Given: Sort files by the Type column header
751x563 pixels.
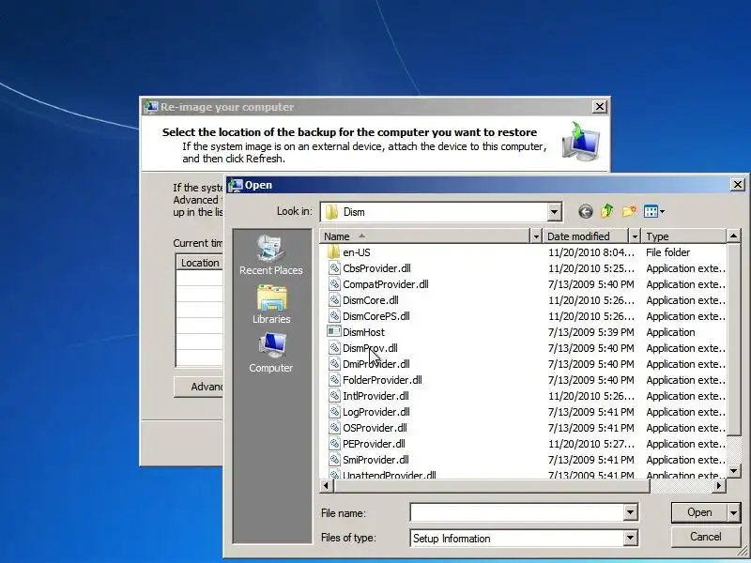Looking at the screenshot, I should click(684, 236).
